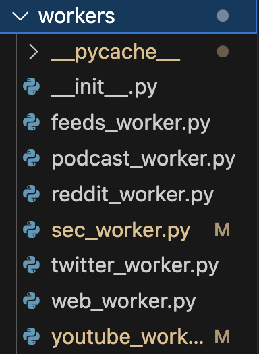Click Python icon beside feeds_worker.py
The height and width of the screenshot is (354, 259).
(31, 122)
